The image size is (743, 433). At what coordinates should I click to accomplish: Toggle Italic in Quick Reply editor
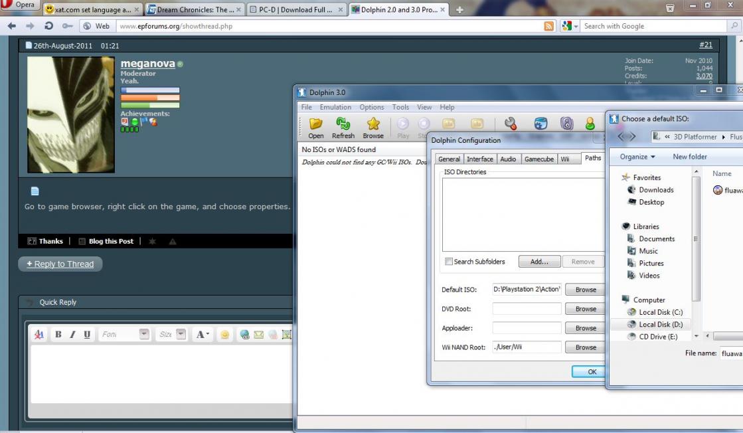coord(72,335)
